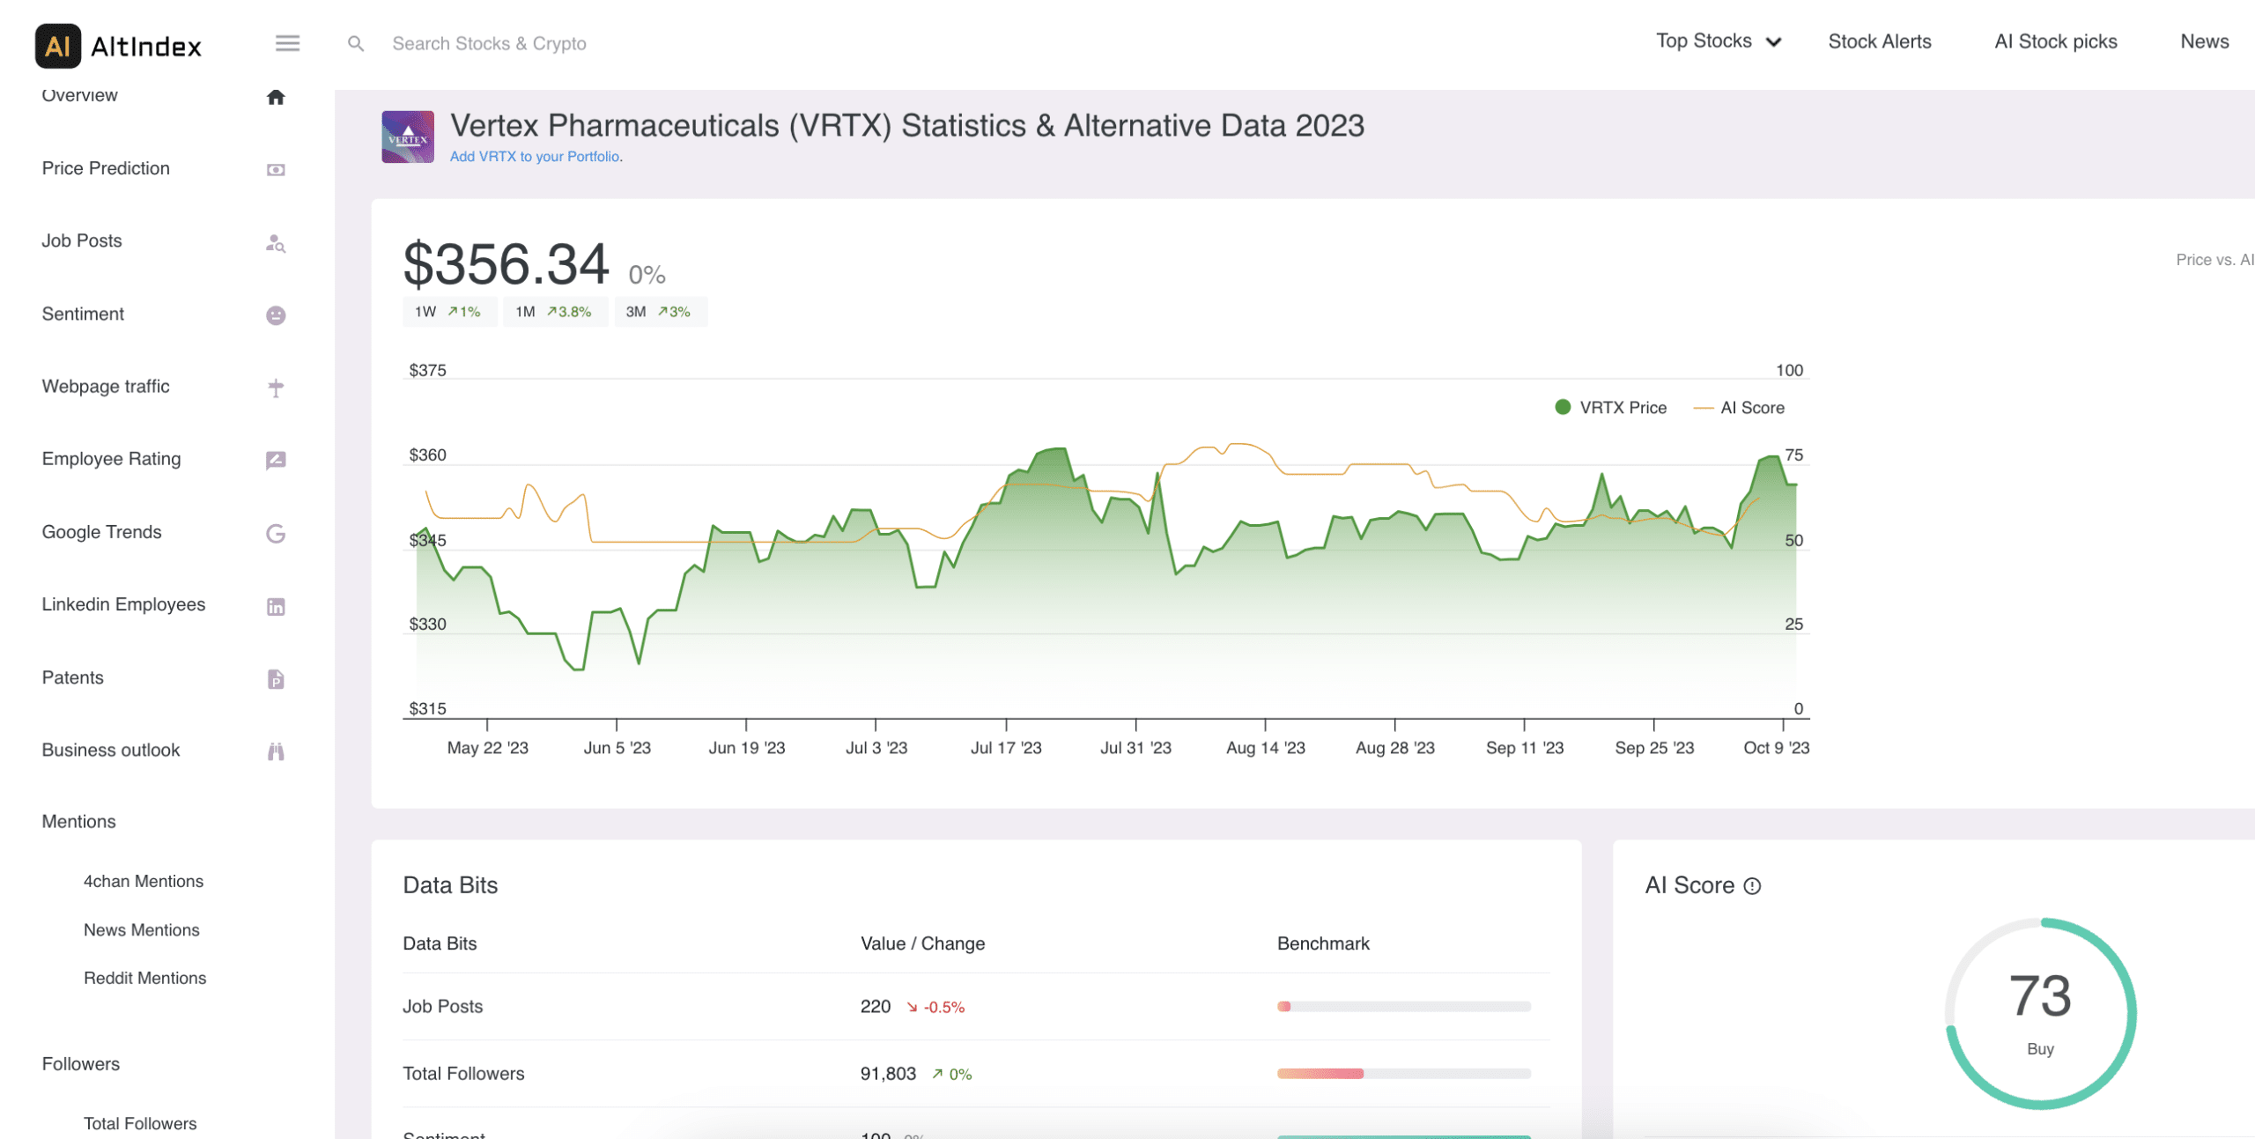
Task: Toggle the VRTX Price legend marker
Action: [x=1563, y=407]
